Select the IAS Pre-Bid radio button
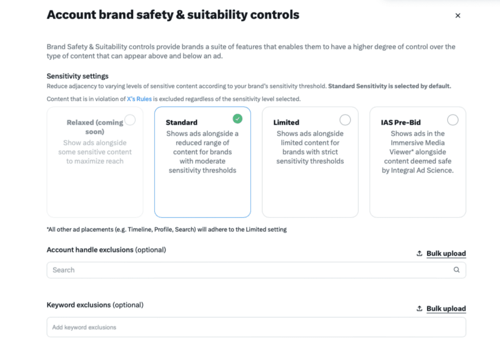The width and height of the screenshot is (500, 343). coord(453,120)
